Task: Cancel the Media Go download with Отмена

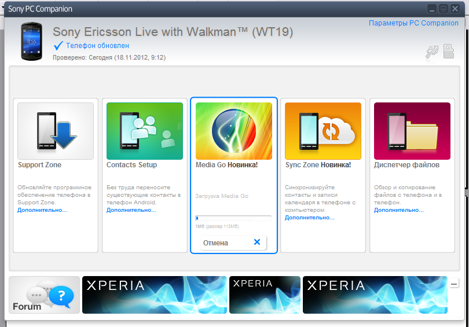Action: 233,243
